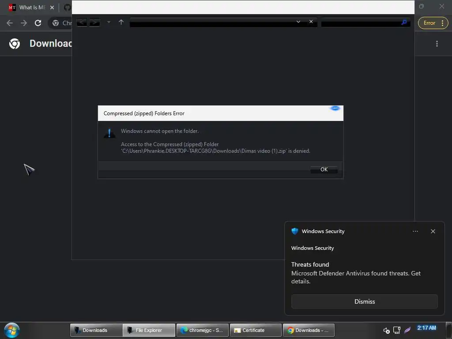Screen dimensions: 452x339
Task: Click the Explorer search magnifier icon
Action: click(x=404, y=22)
